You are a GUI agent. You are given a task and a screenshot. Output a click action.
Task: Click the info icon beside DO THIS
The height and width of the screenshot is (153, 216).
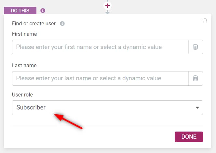(43, 10)
